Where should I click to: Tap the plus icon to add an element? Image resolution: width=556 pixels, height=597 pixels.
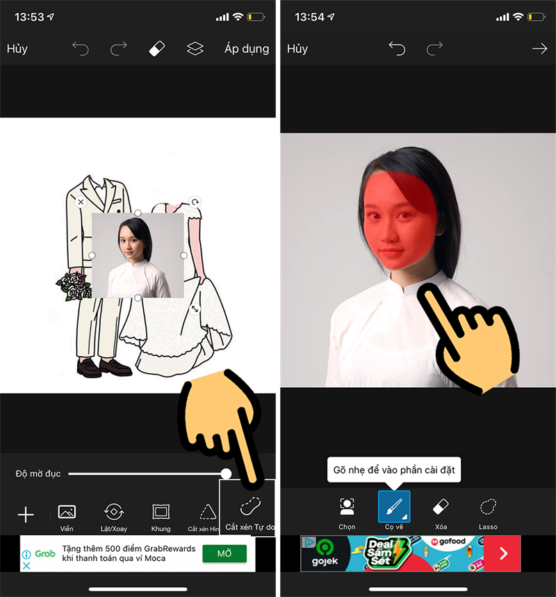point(26,514)
